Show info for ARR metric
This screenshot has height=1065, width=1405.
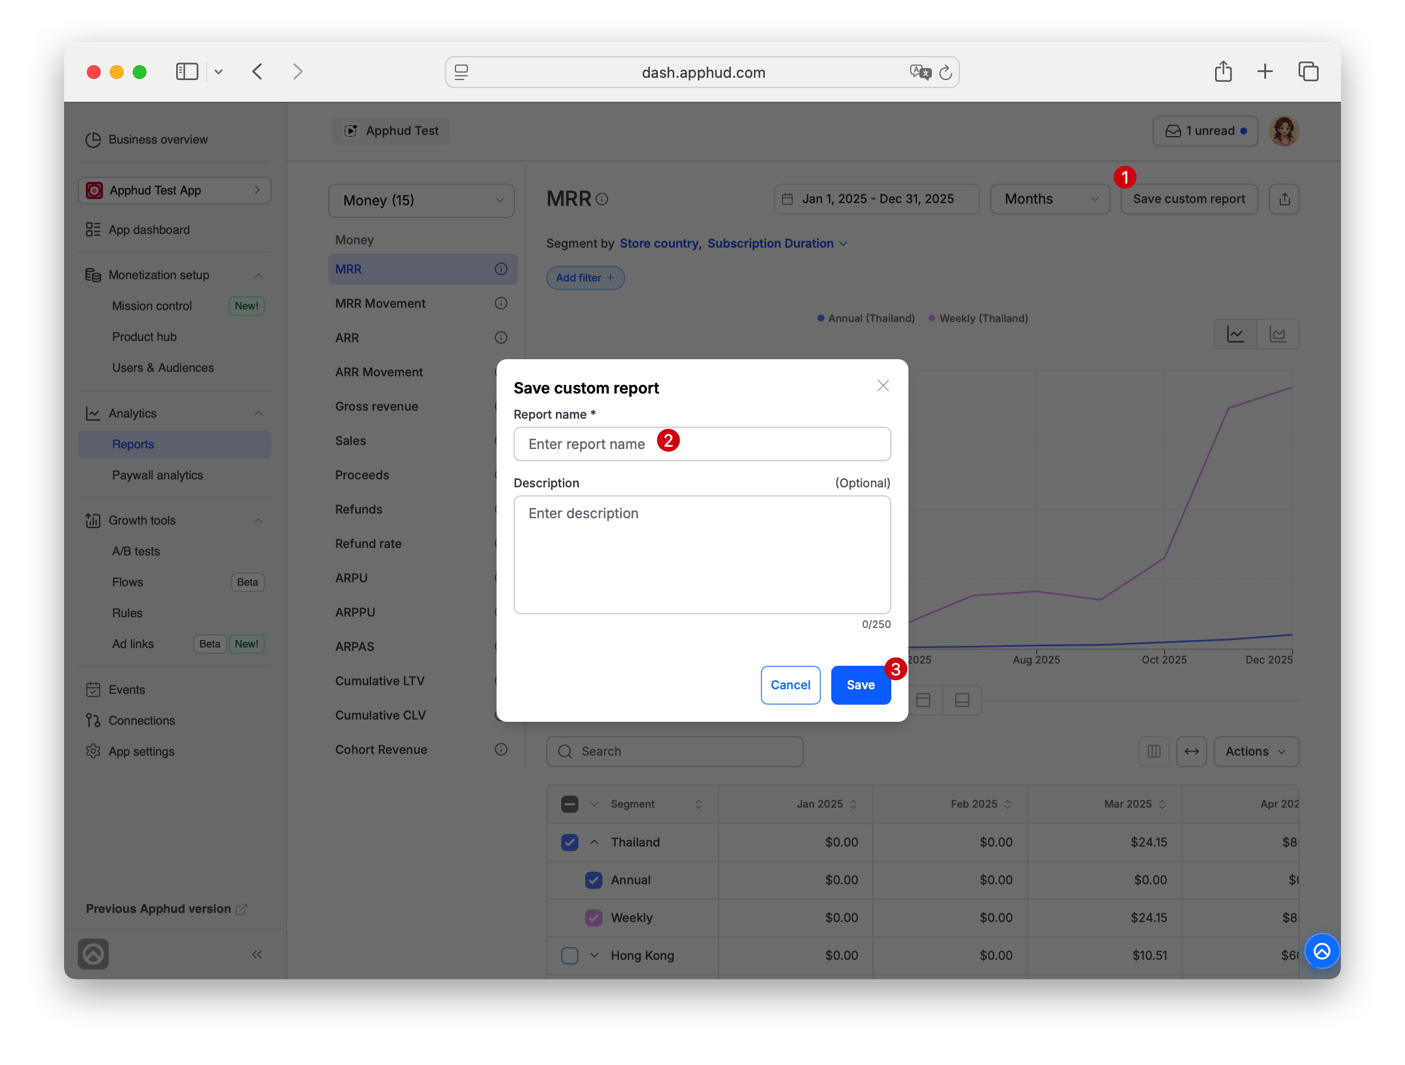(x=501, y=338)
